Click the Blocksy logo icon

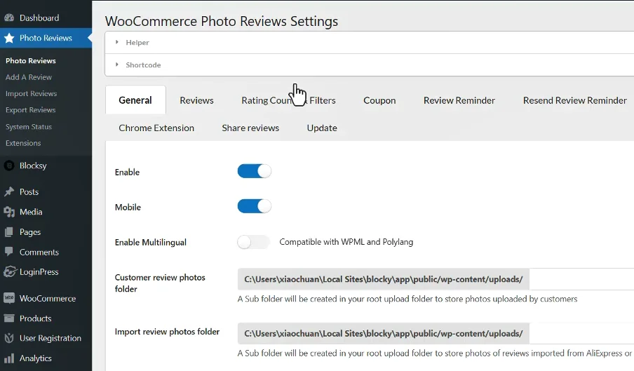tap(9, 166)
